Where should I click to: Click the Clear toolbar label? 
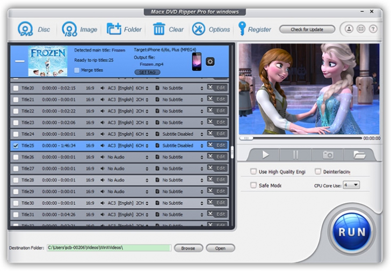coord(176,30)
